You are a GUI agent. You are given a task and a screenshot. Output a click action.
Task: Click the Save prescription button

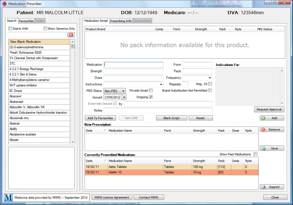pyautogui.click(x=272, y=148)
